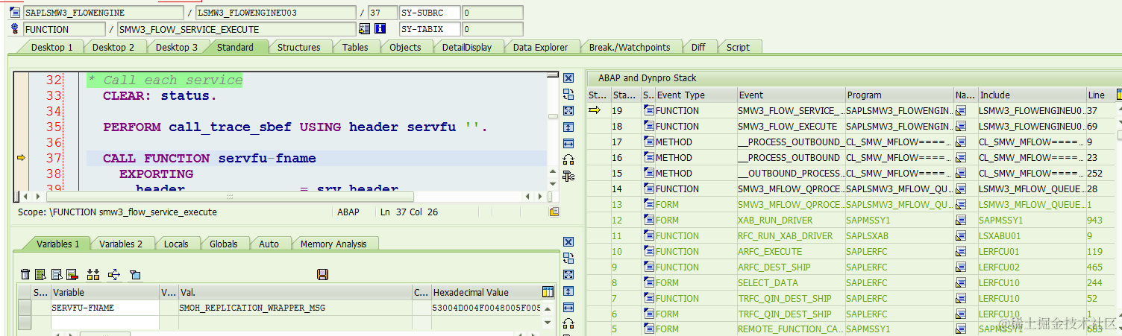1122x336 pixels.
Task: Open the Locals tab
Action: (176, 244)
